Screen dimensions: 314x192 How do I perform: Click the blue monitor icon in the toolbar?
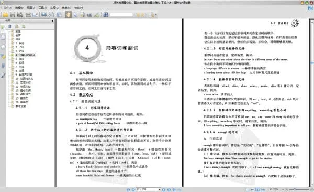coord(43,15)
